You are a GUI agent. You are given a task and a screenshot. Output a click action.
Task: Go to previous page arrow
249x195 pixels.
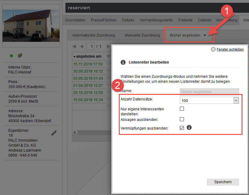pyautogui.click(x=82, y=47)
